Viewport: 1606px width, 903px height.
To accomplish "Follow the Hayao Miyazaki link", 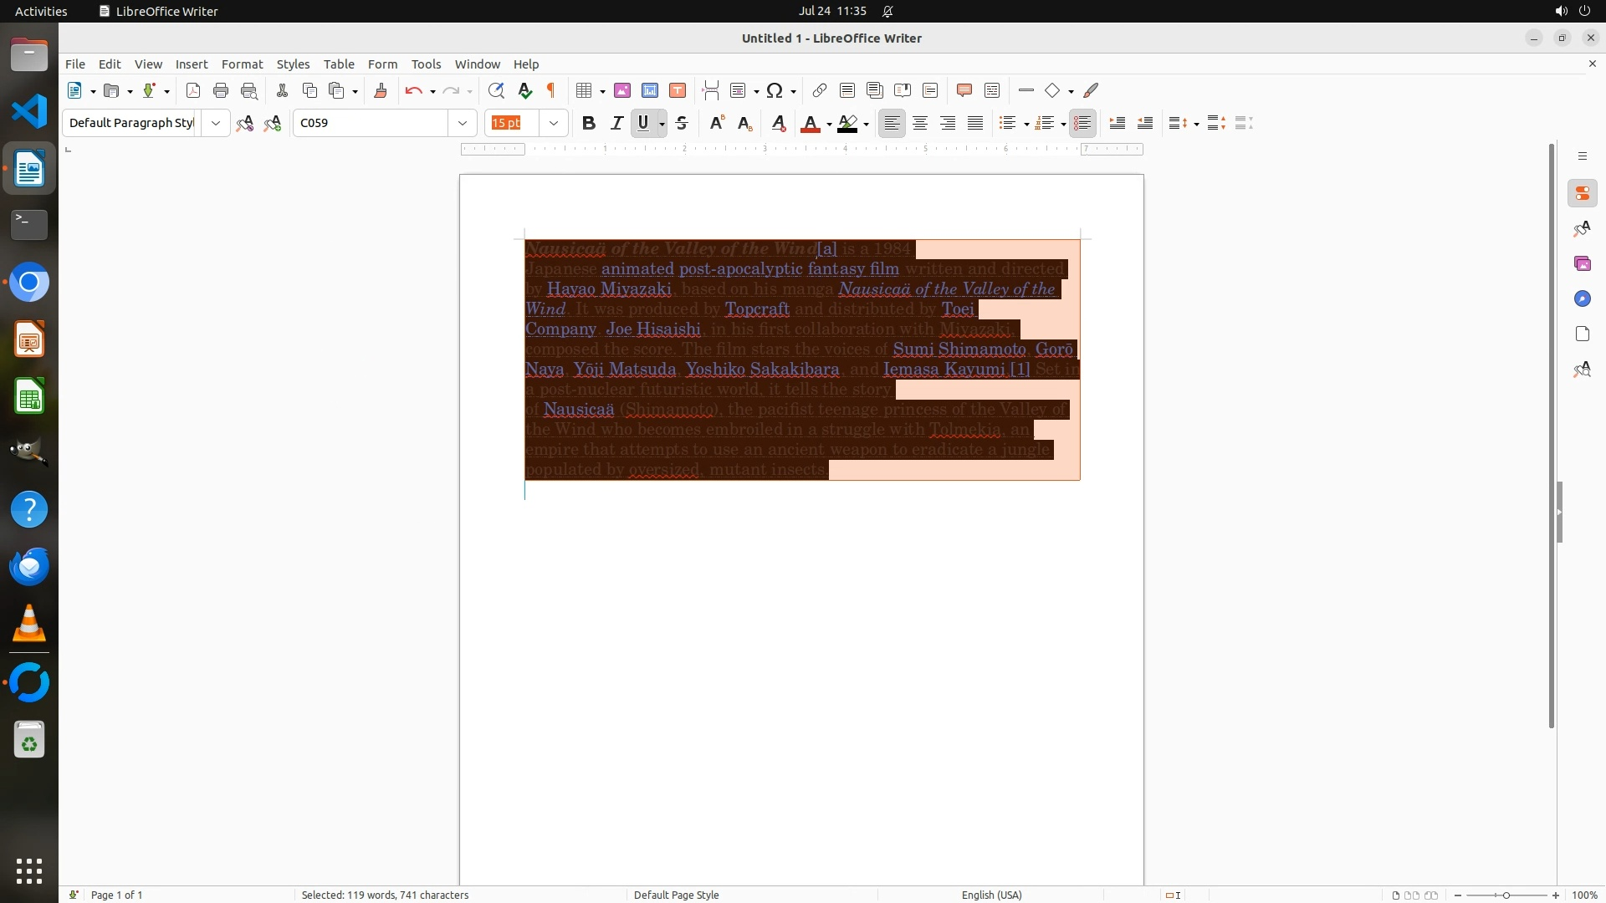I will point(609,289).
